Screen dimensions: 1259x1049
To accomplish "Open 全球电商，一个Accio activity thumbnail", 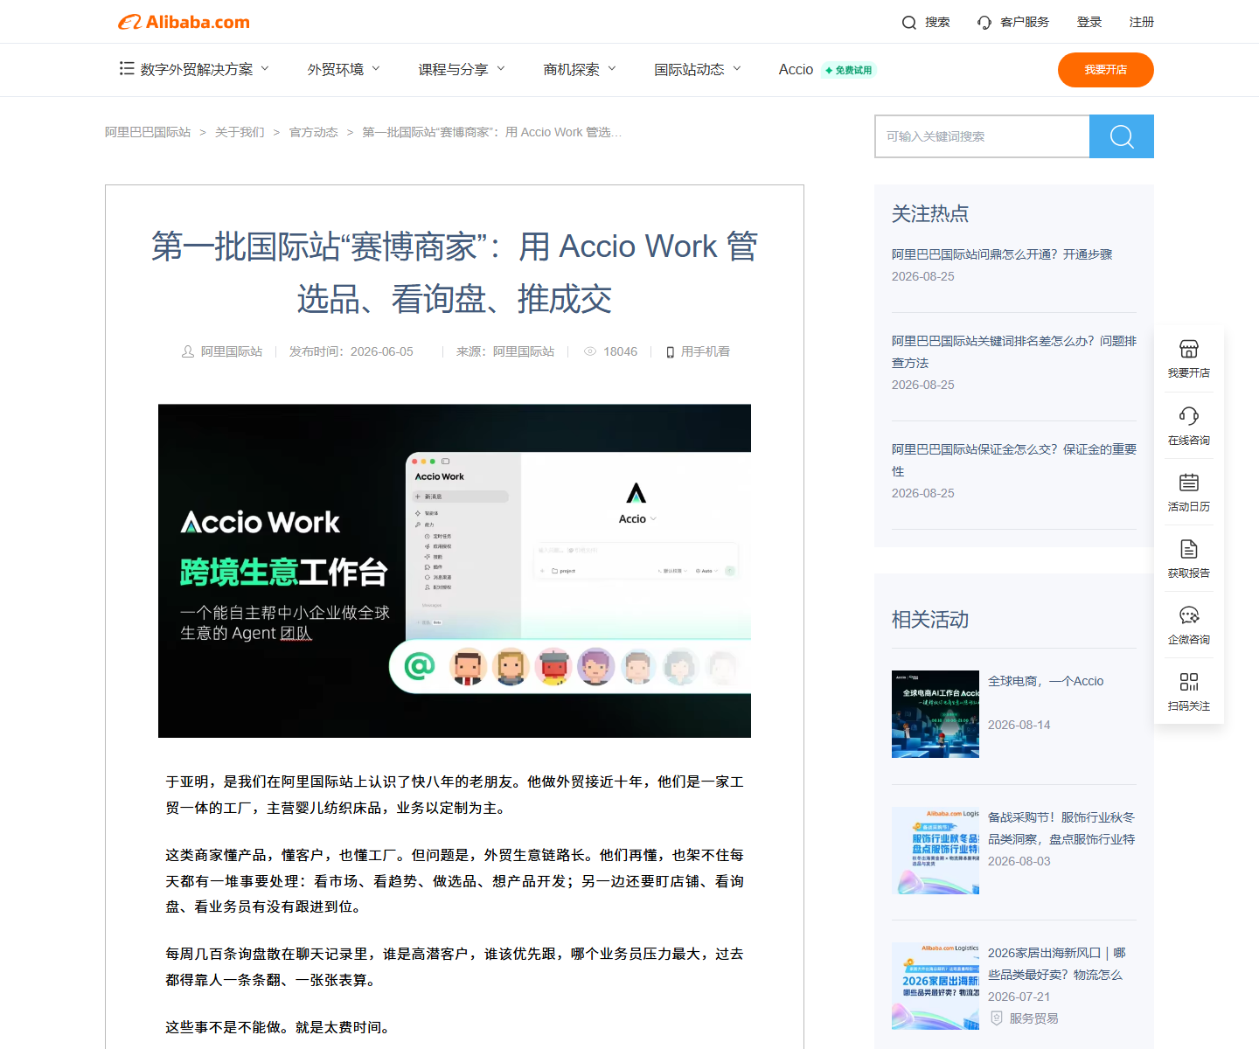I will (936, 714).
